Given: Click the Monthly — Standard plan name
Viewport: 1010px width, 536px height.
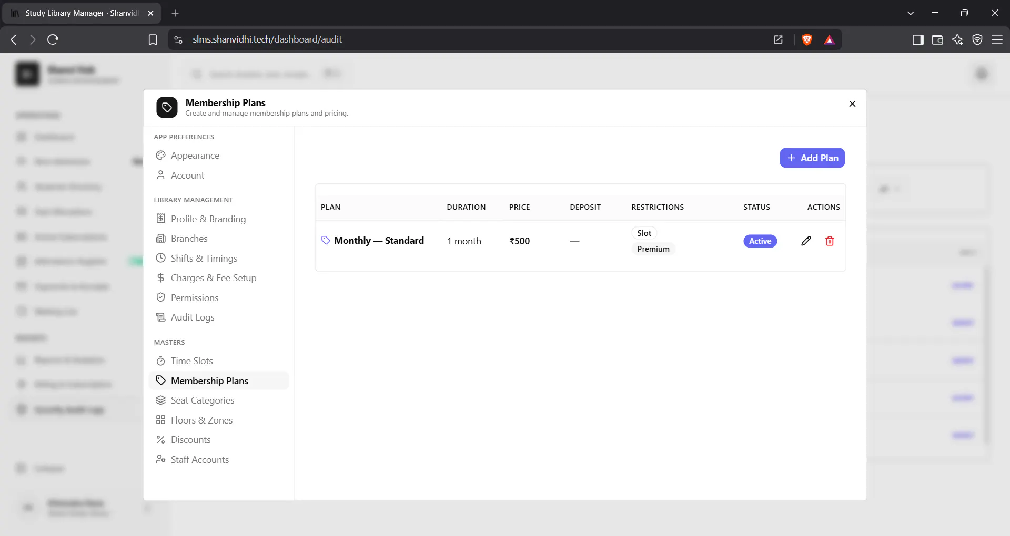Looking at the screenshot, I should click(x=379, y=241).
